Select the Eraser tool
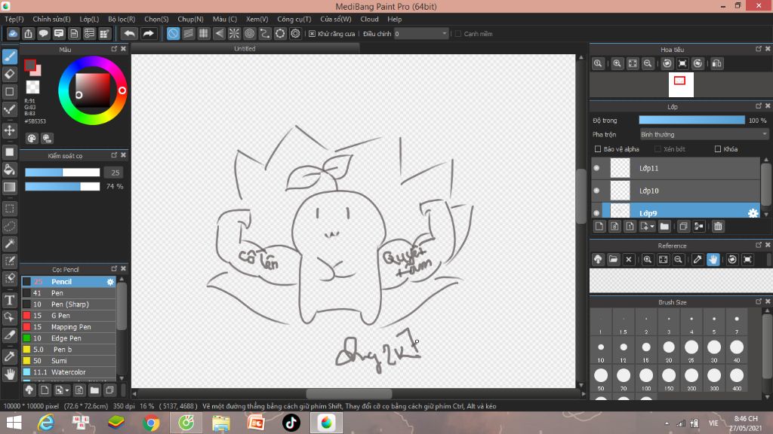The image size is (773, 434). (9, 75)
